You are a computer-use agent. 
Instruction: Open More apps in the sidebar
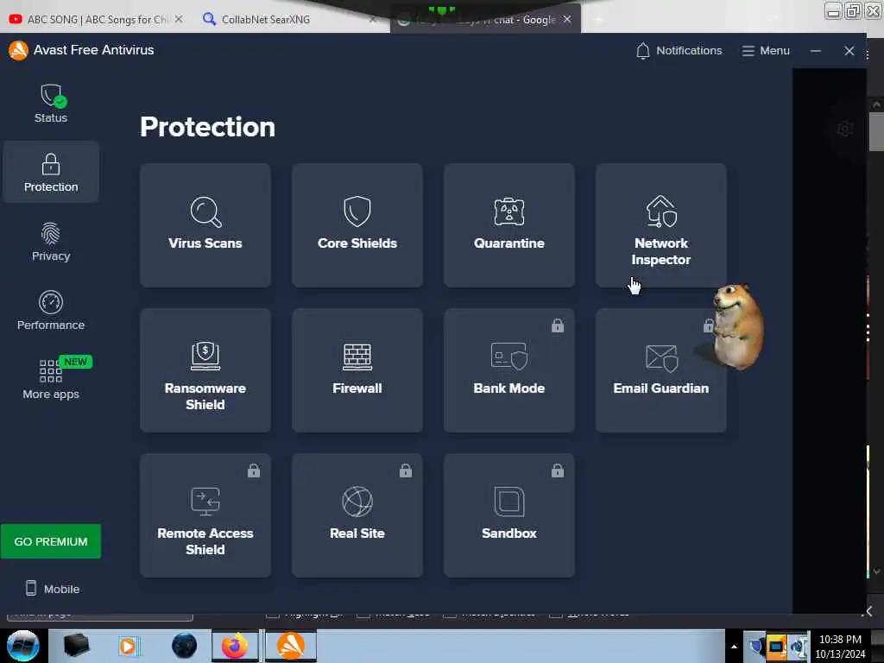(x=51, y=379)
